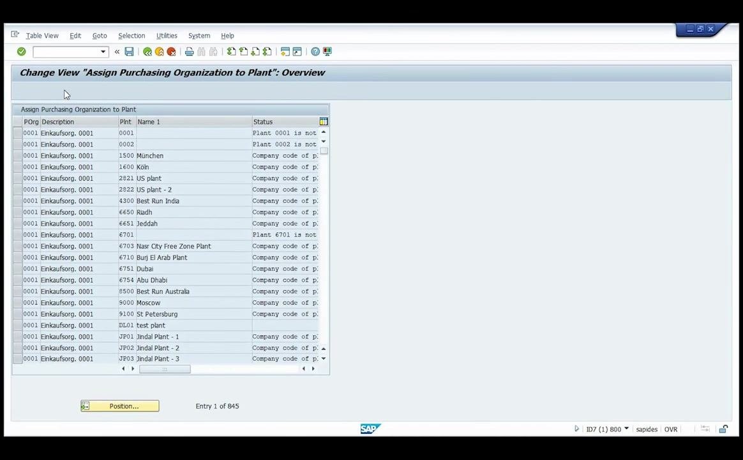Select the row marker for plant 6751 Dubai
The image size is (743, 460).
[17, 268]
